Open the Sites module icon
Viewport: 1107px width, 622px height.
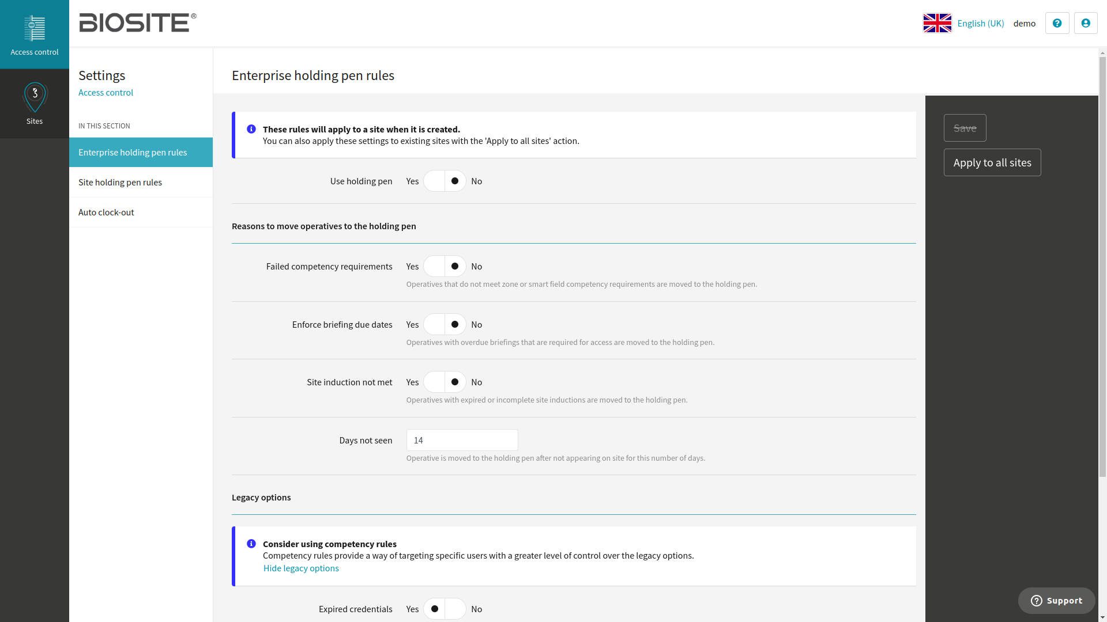[35, 104]
